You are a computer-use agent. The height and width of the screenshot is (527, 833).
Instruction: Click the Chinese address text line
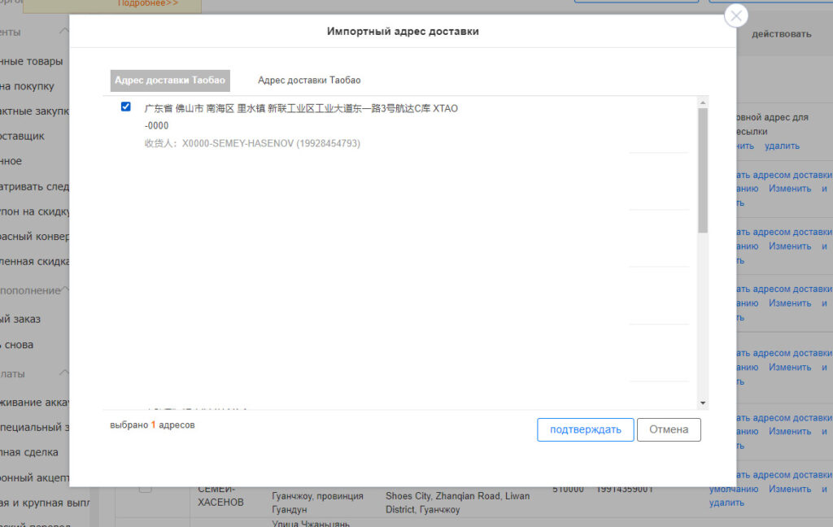tap(301, 108)
